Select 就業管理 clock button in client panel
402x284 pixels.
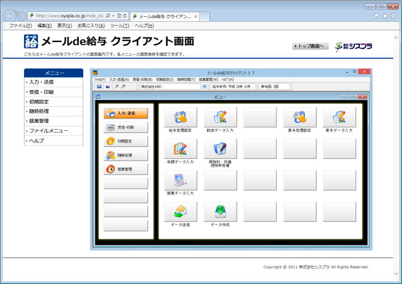coord(126,169)
